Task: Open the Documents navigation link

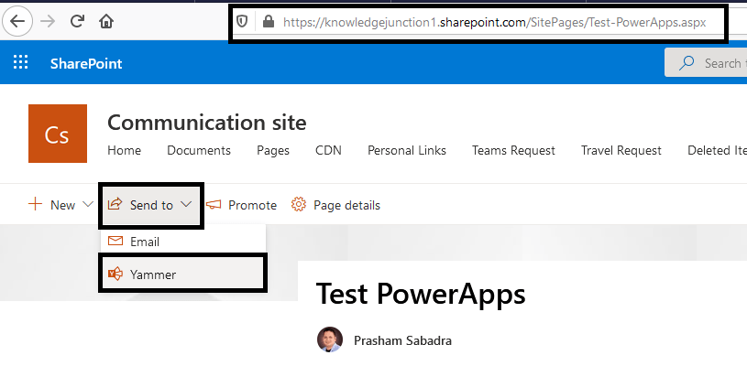Action: 199,151
